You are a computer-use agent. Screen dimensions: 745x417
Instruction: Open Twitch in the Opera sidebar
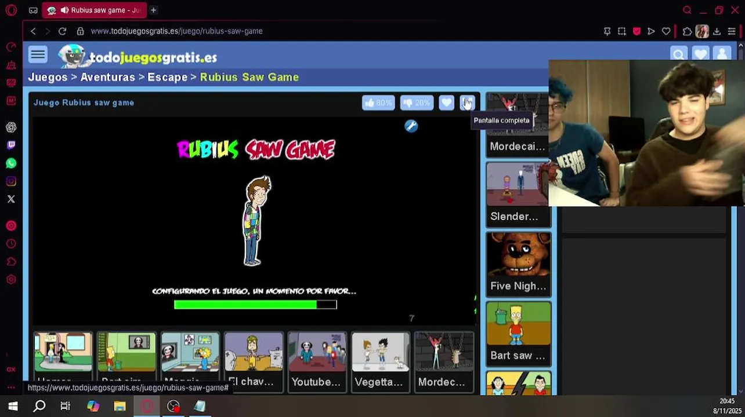(x=11, y=145)
